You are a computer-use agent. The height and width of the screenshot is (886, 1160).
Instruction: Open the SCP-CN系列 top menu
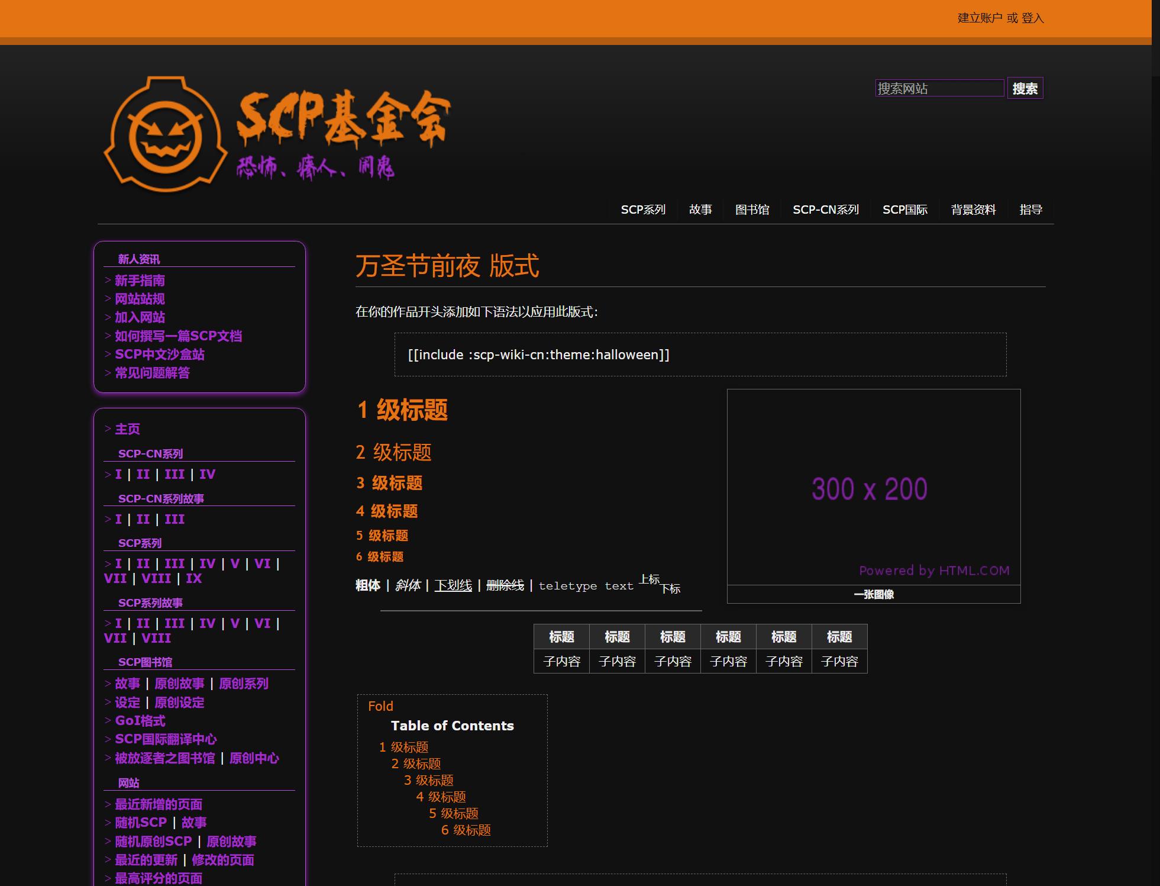tap(825, 210)
